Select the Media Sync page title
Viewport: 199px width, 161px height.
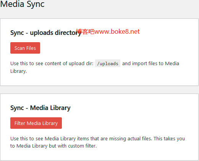coord(23,5)
